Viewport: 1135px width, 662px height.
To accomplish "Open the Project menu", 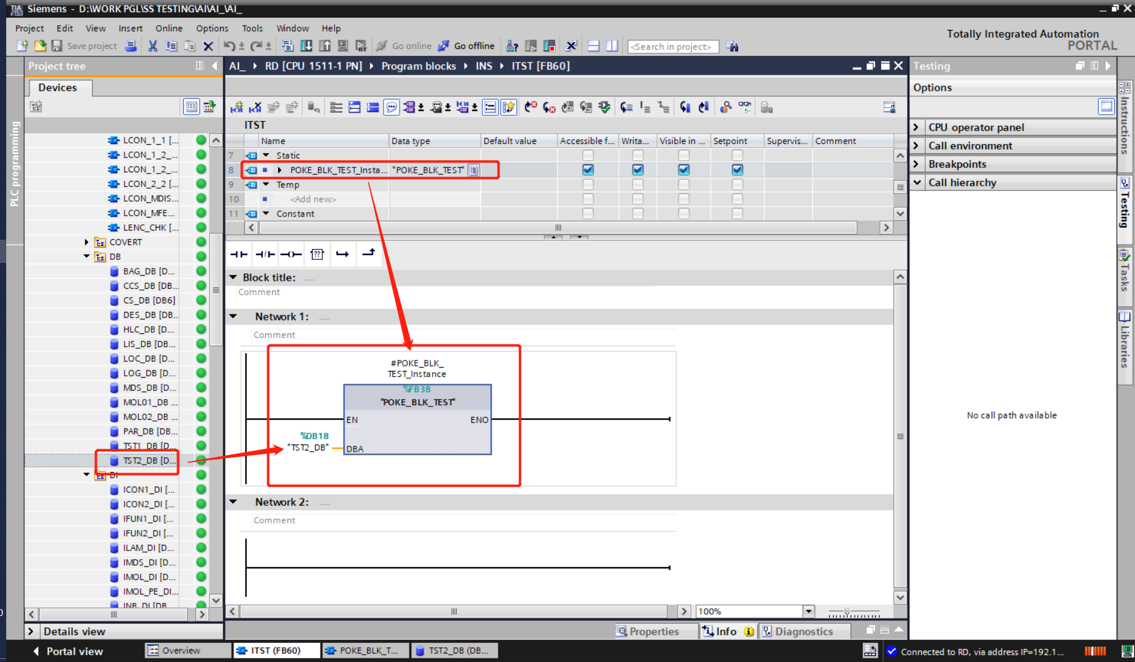I will (x=29, y=28).
